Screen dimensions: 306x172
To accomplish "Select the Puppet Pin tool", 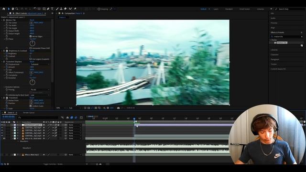I will click(75, 9).
